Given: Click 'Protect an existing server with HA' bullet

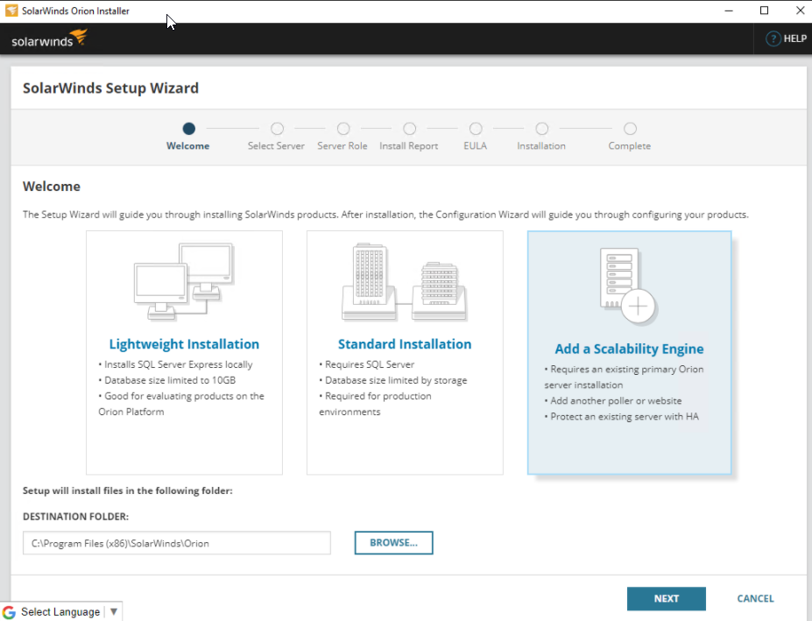Looking at the screenshot, I should (621, 416).
